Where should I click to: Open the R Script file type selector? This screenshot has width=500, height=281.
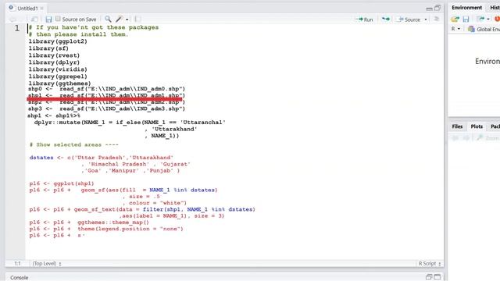(430, 264)
